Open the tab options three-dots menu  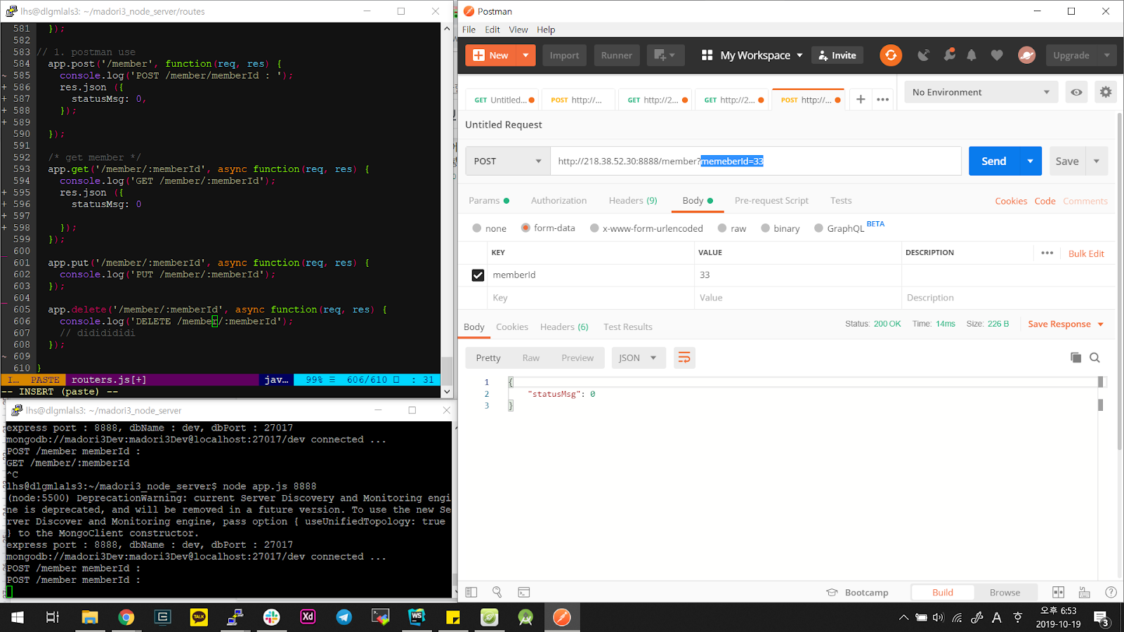[x=883, y=99]
